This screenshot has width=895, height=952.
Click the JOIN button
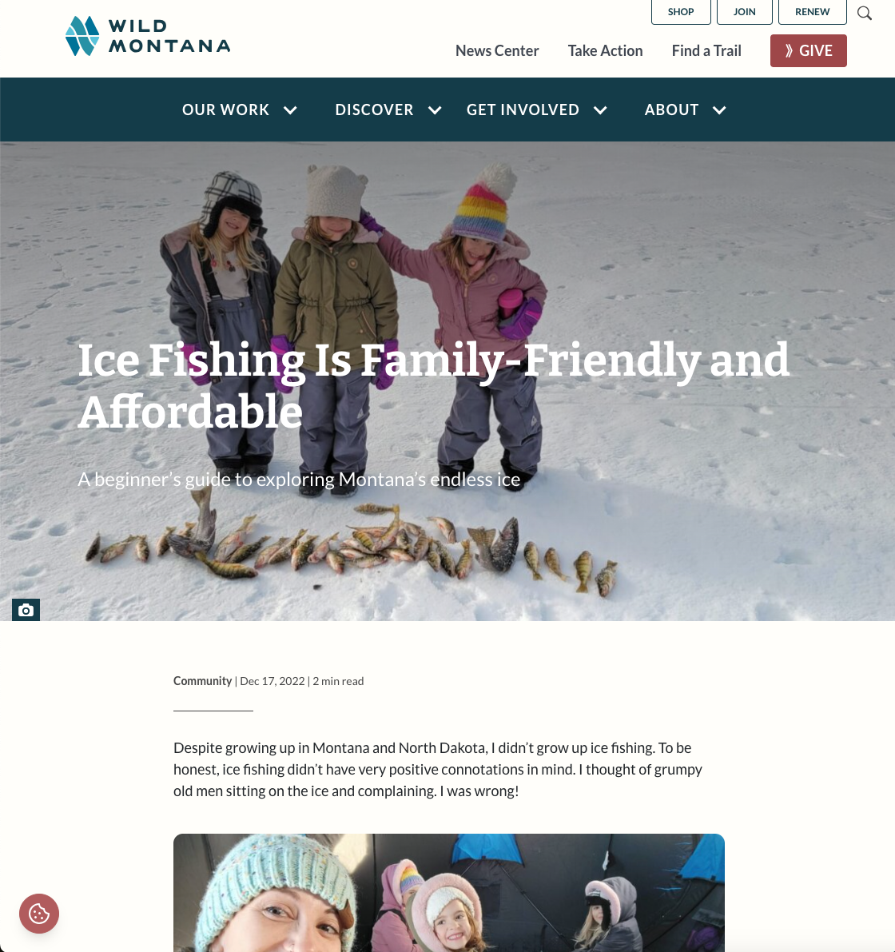[745, 11]
